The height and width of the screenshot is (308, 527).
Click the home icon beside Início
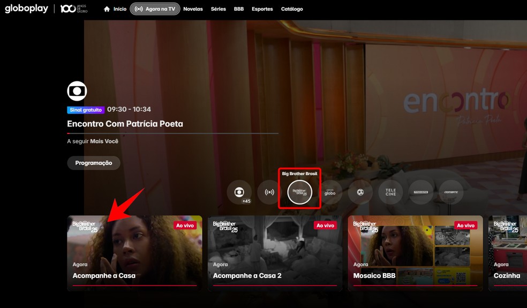[x=107, y=9]
